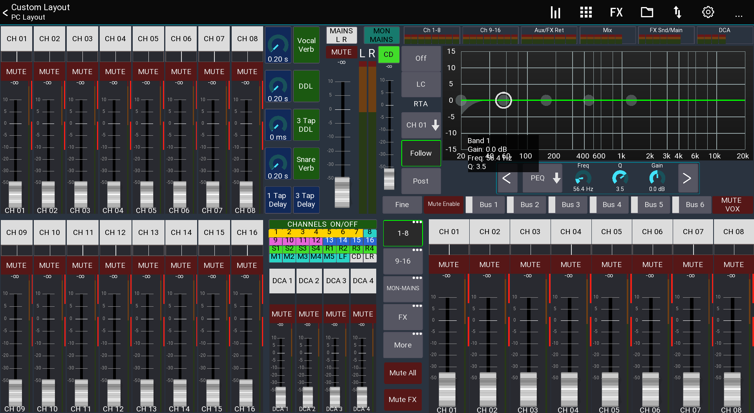The height and width of the screenshot is (413, 754).
Task: Toggle the CD playback source
Action: [x=388, y=55]
